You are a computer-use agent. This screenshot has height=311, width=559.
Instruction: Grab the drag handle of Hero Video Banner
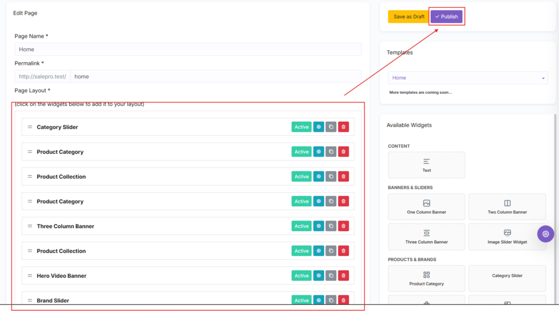coord(30,276)
